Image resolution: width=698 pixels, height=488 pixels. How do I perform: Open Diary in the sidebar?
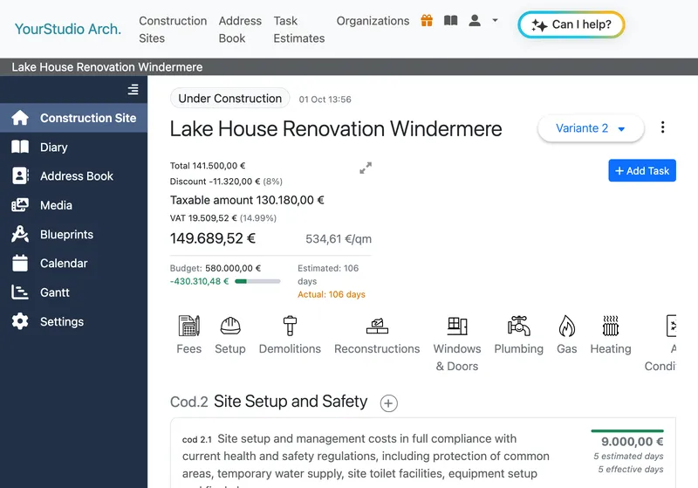(x=74, y=147)
